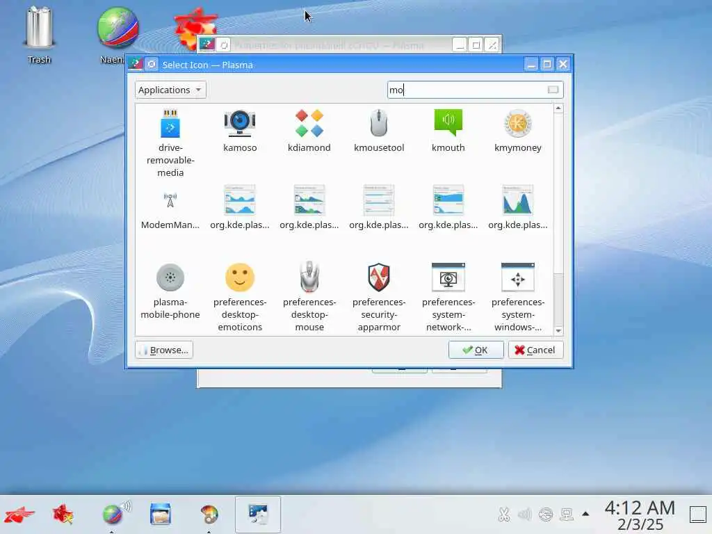
Task: Minimize the background Properties window
Action: click(460, 45)
